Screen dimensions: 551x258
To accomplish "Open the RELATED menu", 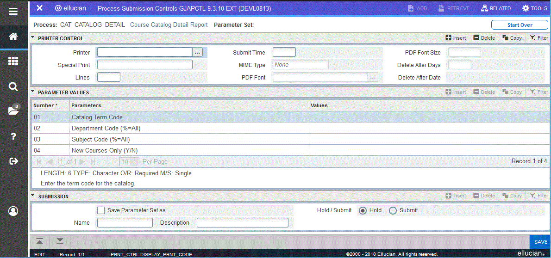I will coord(495,8).
